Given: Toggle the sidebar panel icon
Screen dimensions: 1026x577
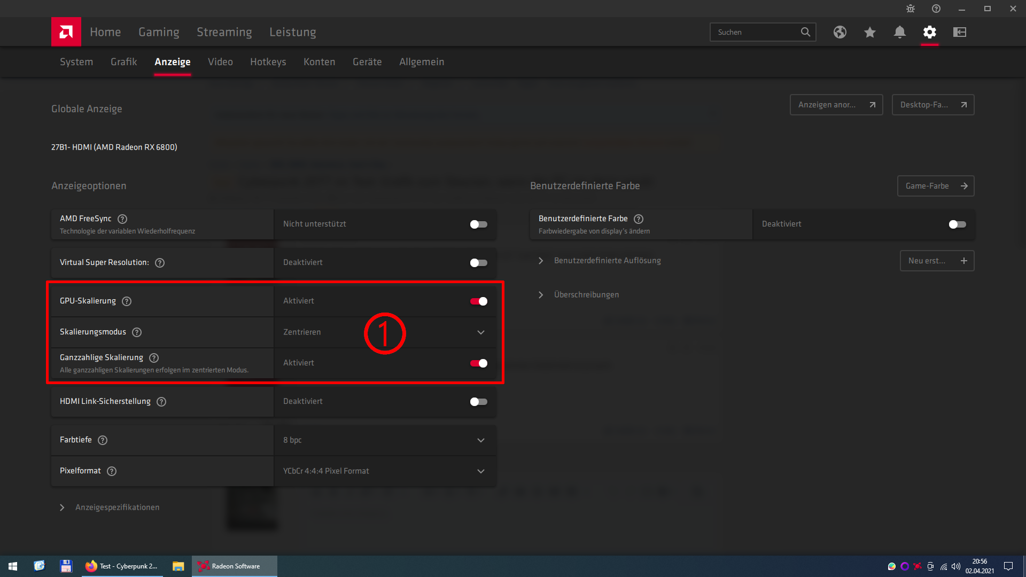Looking at the screenshot, I should pos(960,32).
